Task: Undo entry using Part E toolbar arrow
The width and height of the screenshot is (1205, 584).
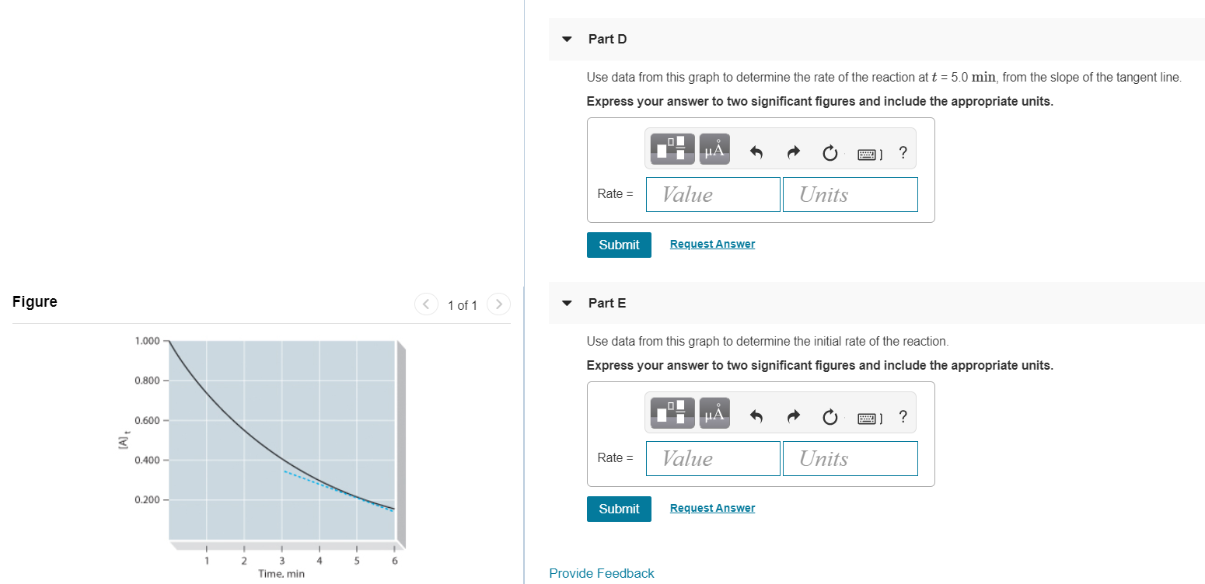Action: (x=755, y=417)
